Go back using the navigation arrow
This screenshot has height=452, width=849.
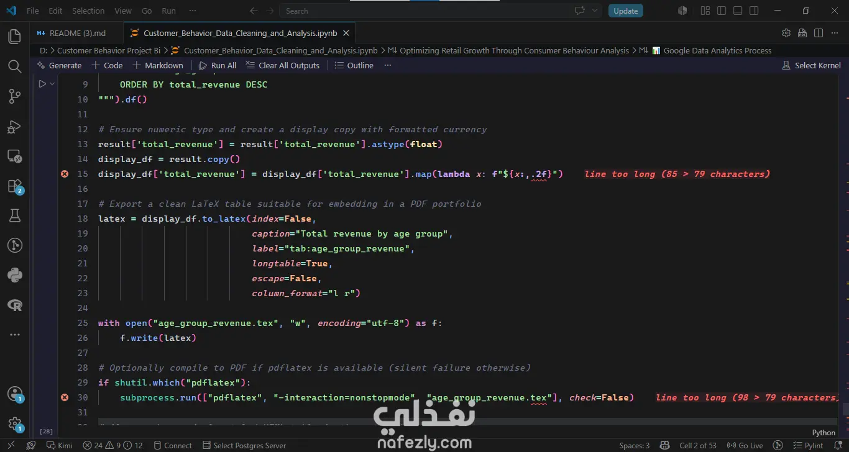[253, 11]
